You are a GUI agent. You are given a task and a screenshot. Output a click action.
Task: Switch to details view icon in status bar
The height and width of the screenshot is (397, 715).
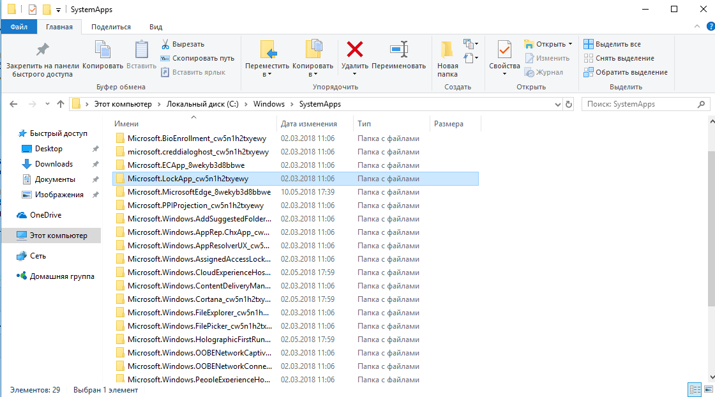pyautogui.click(x=695, y=390)
